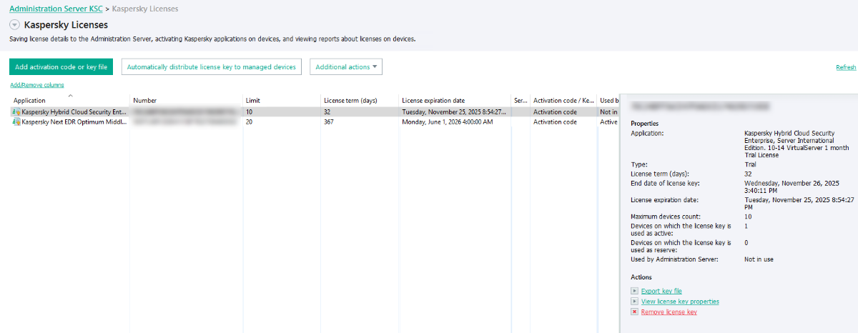This screenshot has width=858, height=333.
Task: Click the Activation code cell of Kaspersky Next EDR Optimum row
Action: click(555, 122)
